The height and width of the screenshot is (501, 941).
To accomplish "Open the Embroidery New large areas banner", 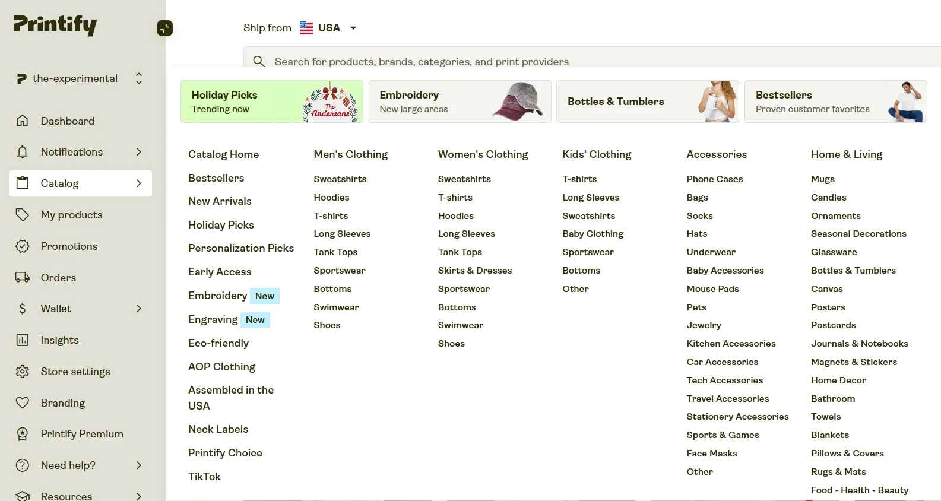I will click(460, 102).
